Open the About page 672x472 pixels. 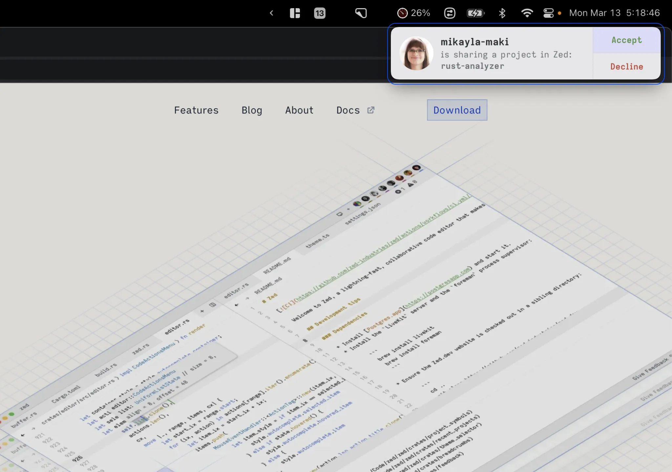pos(299,110)
